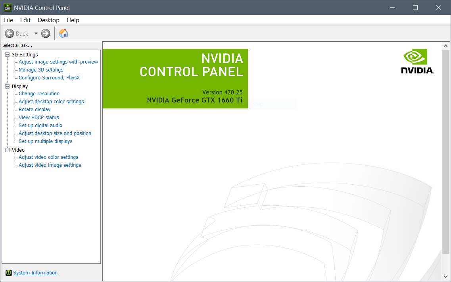The height and width of the screenshot is (282, 451).
Task: Open the System Information link
Action: [35, 272]
